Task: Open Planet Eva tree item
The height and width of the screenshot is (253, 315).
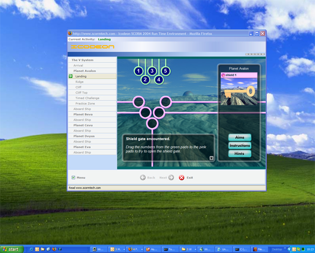Action: point(93,147)
